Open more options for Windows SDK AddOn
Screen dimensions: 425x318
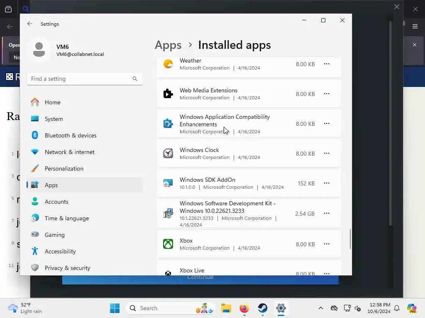[327, 183]
